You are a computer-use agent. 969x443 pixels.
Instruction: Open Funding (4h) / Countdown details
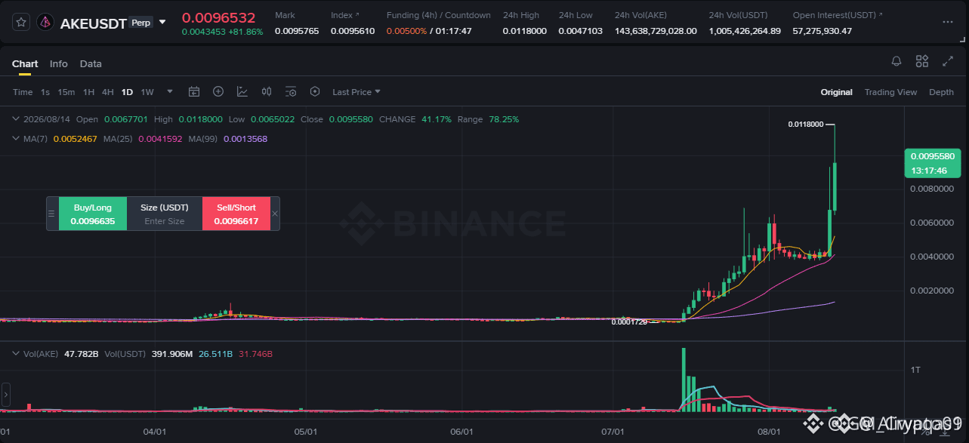coord(438,15)
